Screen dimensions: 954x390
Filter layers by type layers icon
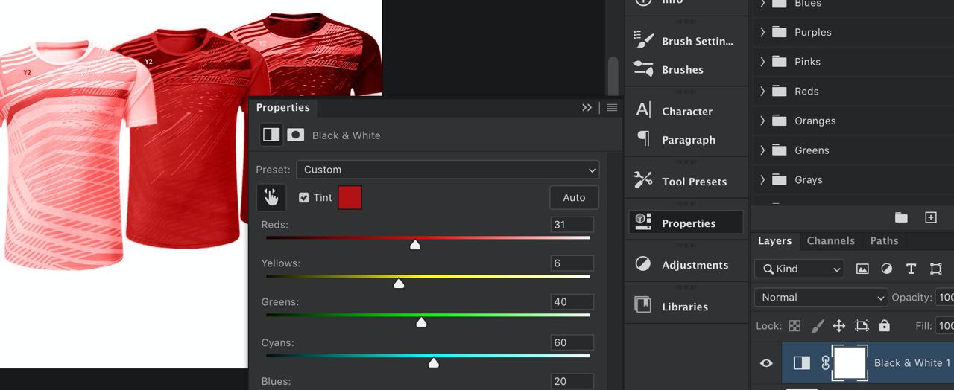911,269
